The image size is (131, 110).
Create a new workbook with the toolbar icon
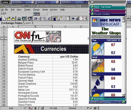4,19
